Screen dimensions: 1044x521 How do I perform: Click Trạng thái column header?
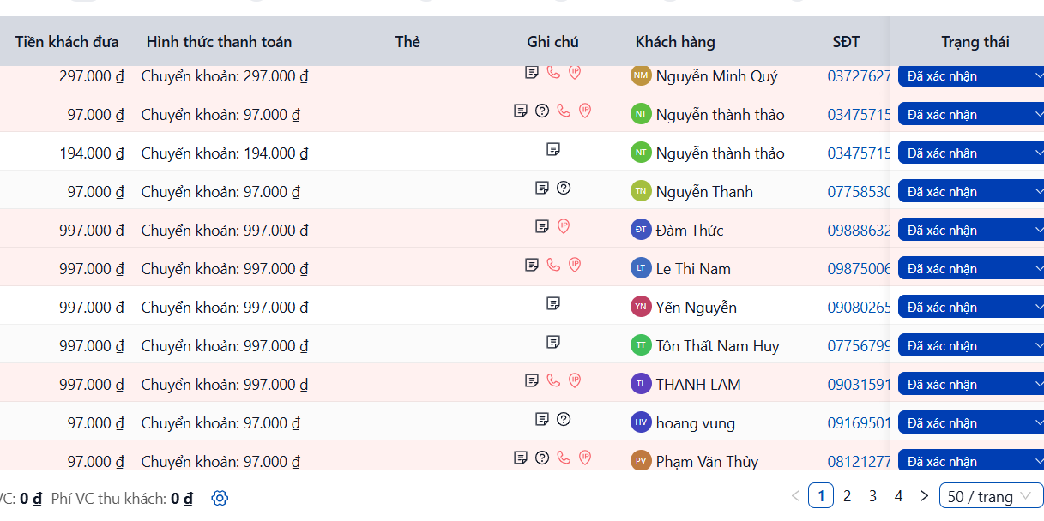(x=975, y=42)
